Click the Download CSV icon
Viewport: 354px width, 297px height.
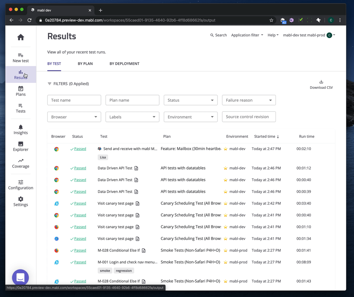tap(321, 82)
